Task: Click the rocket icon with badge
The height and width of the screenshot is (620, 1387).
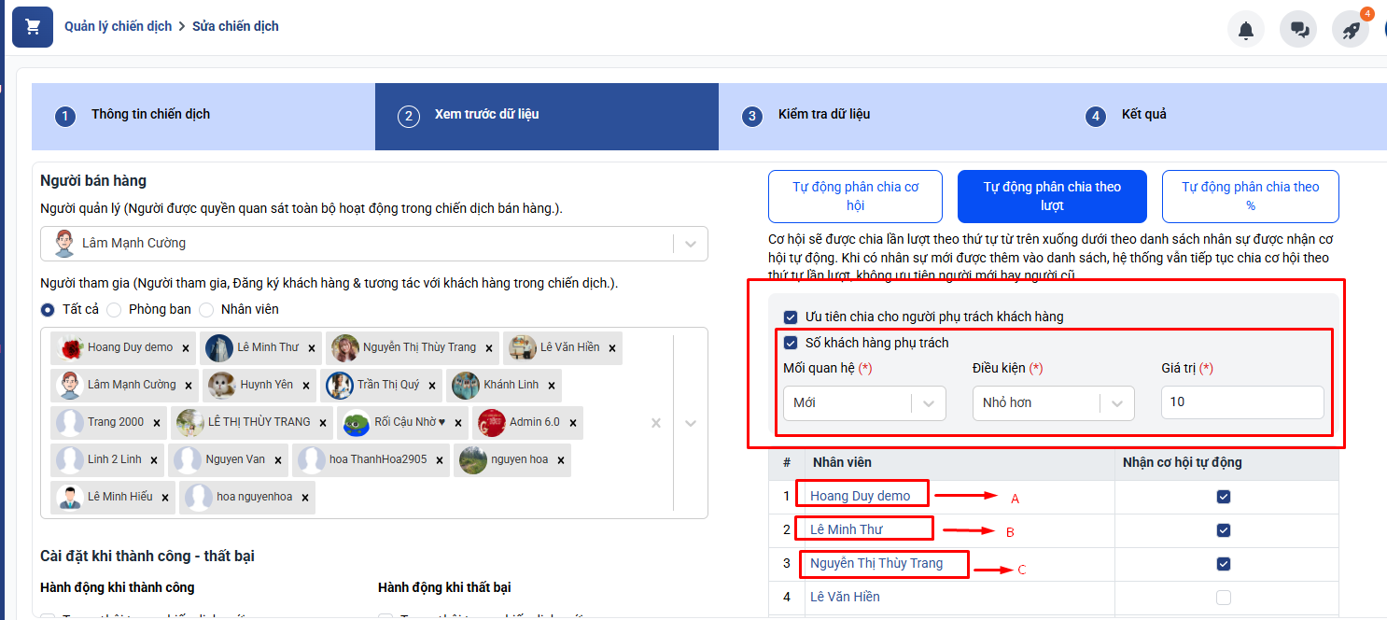Action: coord(1351,30)
